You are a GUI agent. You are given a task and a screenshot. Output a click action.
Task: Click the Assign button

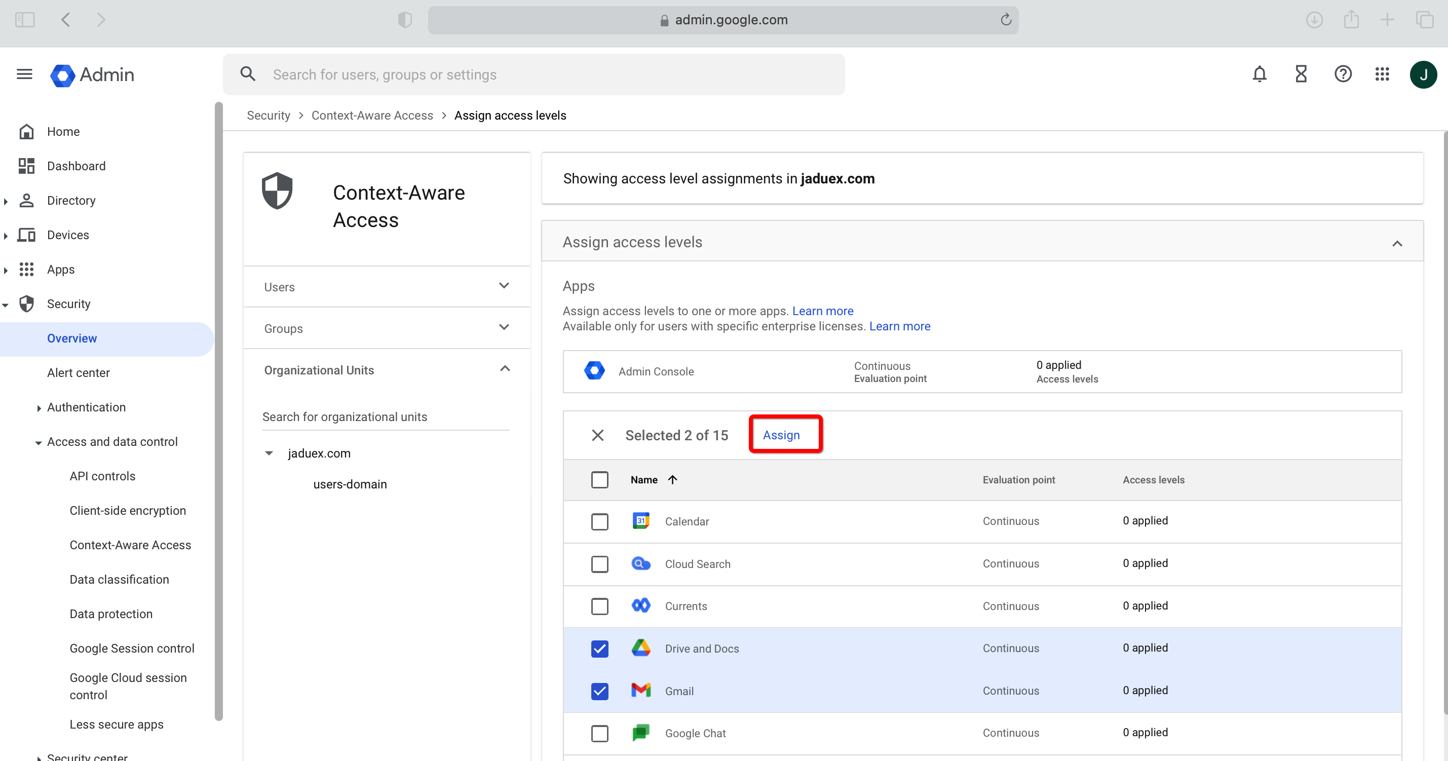point(780,435)
